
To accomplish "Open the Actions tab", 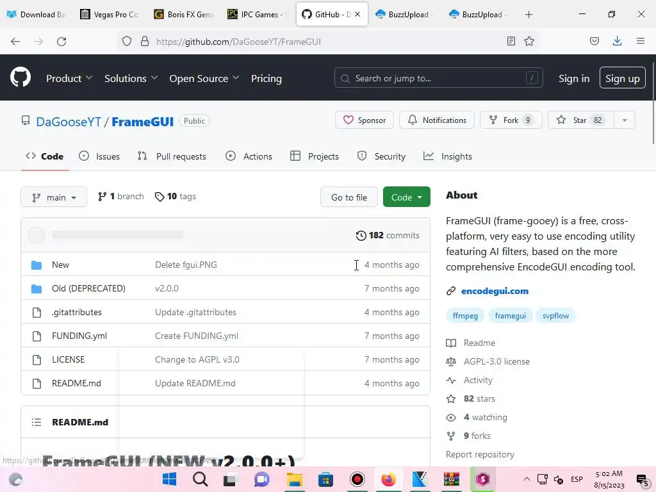I will coord(249,156).
